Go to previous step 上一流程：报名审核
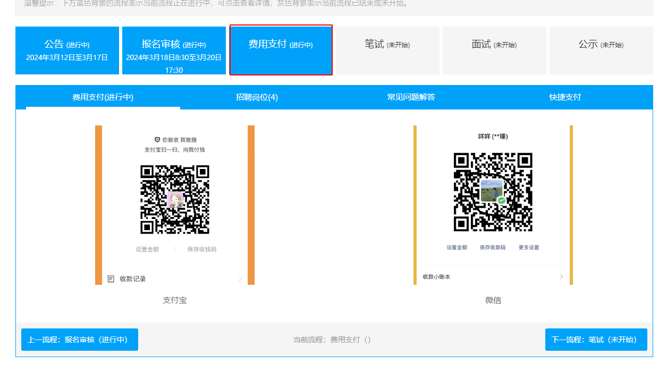667x372 pixels. [80, 340]
